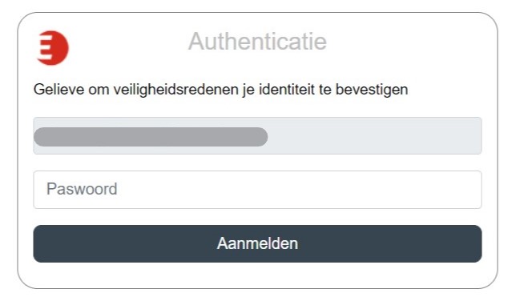Click the word 'bevestigen' in the message
Image resolution: width=520 pixels, height=305 pixels.
tap(372, 90)
